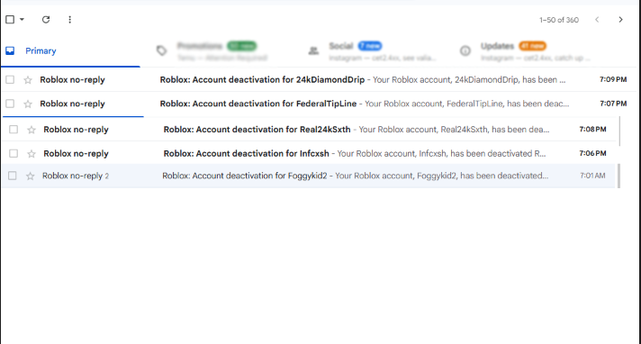
Task: Switch to the Primary tab
Action: 70,50
